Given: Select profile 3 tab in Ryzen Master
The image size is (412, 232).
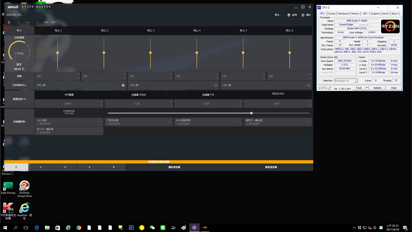Looking at the screenshot, I should [x=89, y=167].
